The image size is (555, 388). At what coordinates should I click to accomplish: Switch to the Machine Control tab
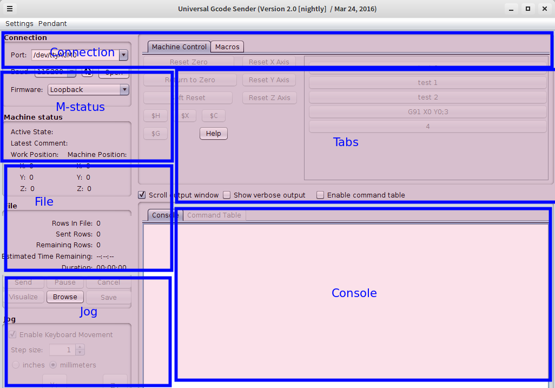[179, 47]
